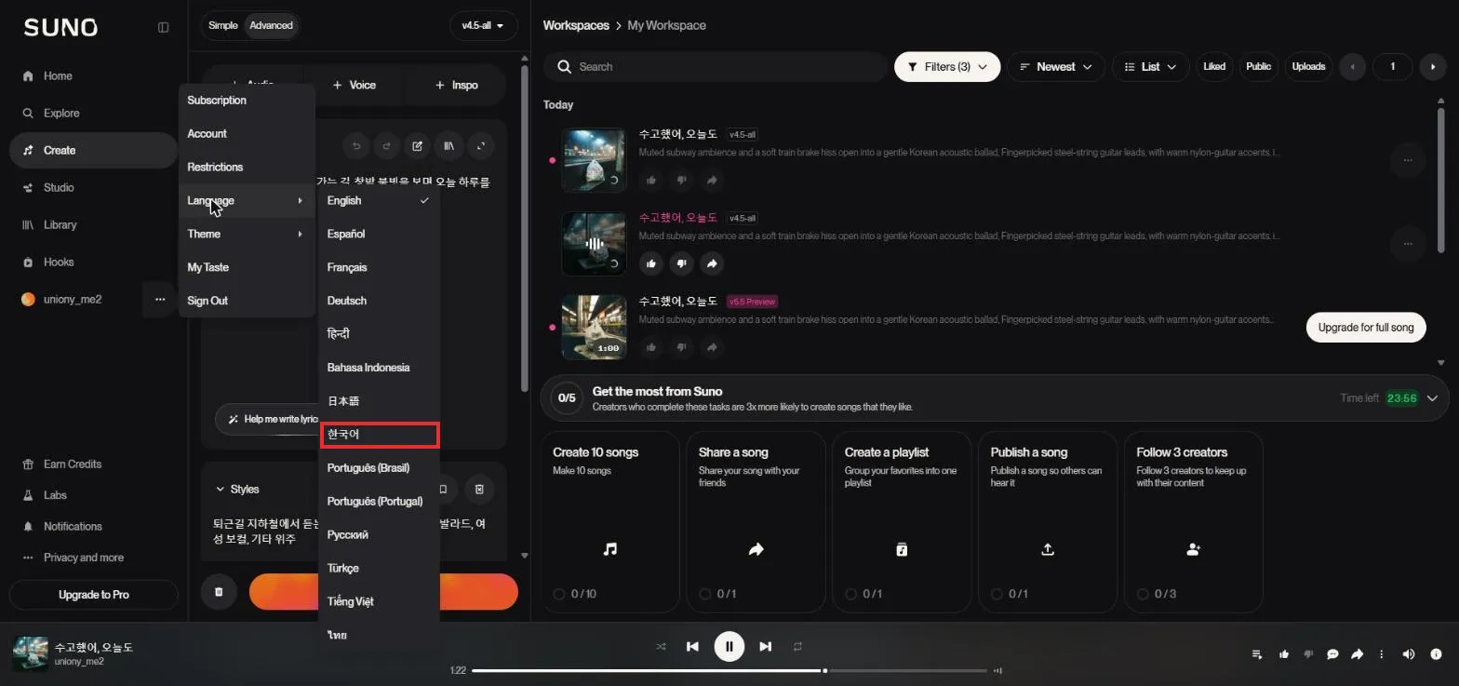Click the workspace Search field
The height and width of the screenshot is (686, 1459).
[x=716, y=67]
